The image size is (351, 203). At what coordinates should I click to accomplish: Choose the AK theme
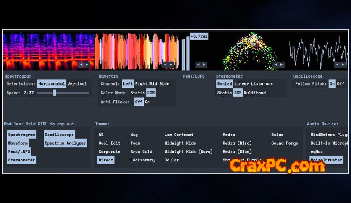(x=101, y=135)
